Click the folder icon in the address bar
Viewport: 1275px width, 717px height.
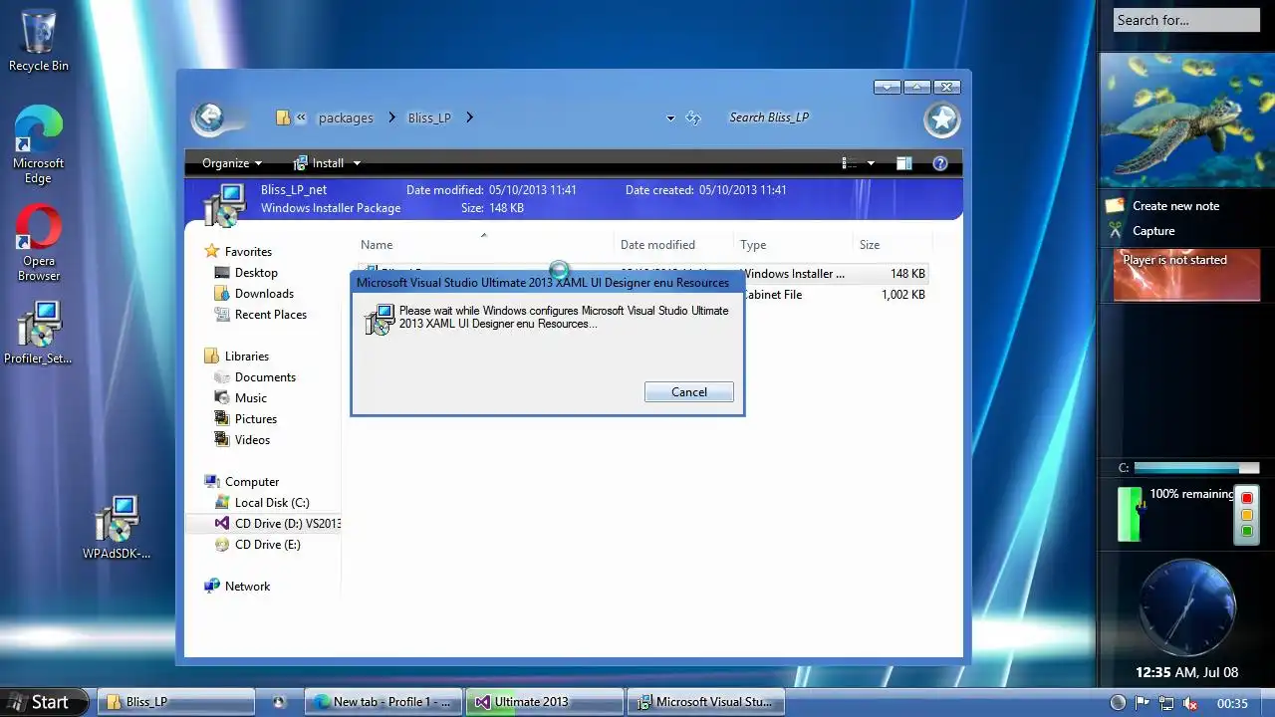pos(283,118)
